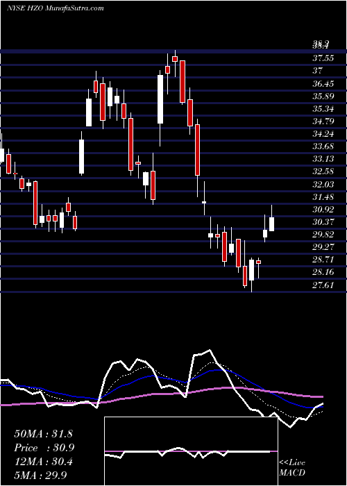The image size is (347, 486).
Task: Click the 36.45 price axis label
Action: click(x=323, y=83)
